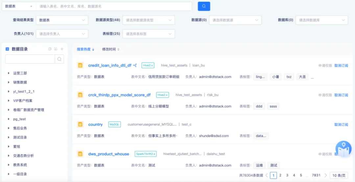Open the floating guide book icon
The width and height of the screenshot is (355, 182).
[343, 149]
